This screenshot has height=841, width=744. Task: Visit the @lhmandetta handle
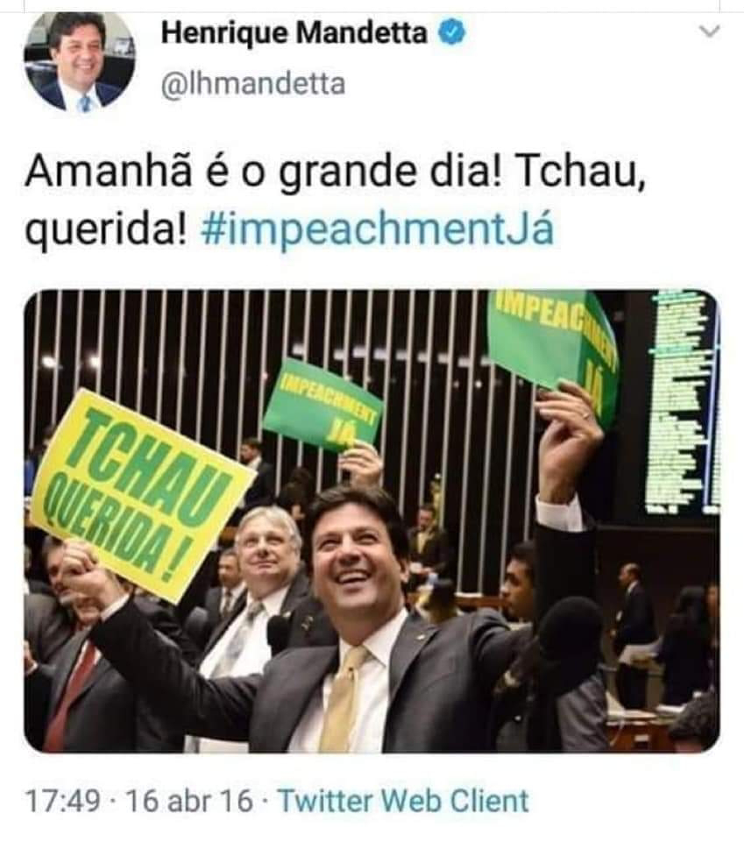[252, 84]
